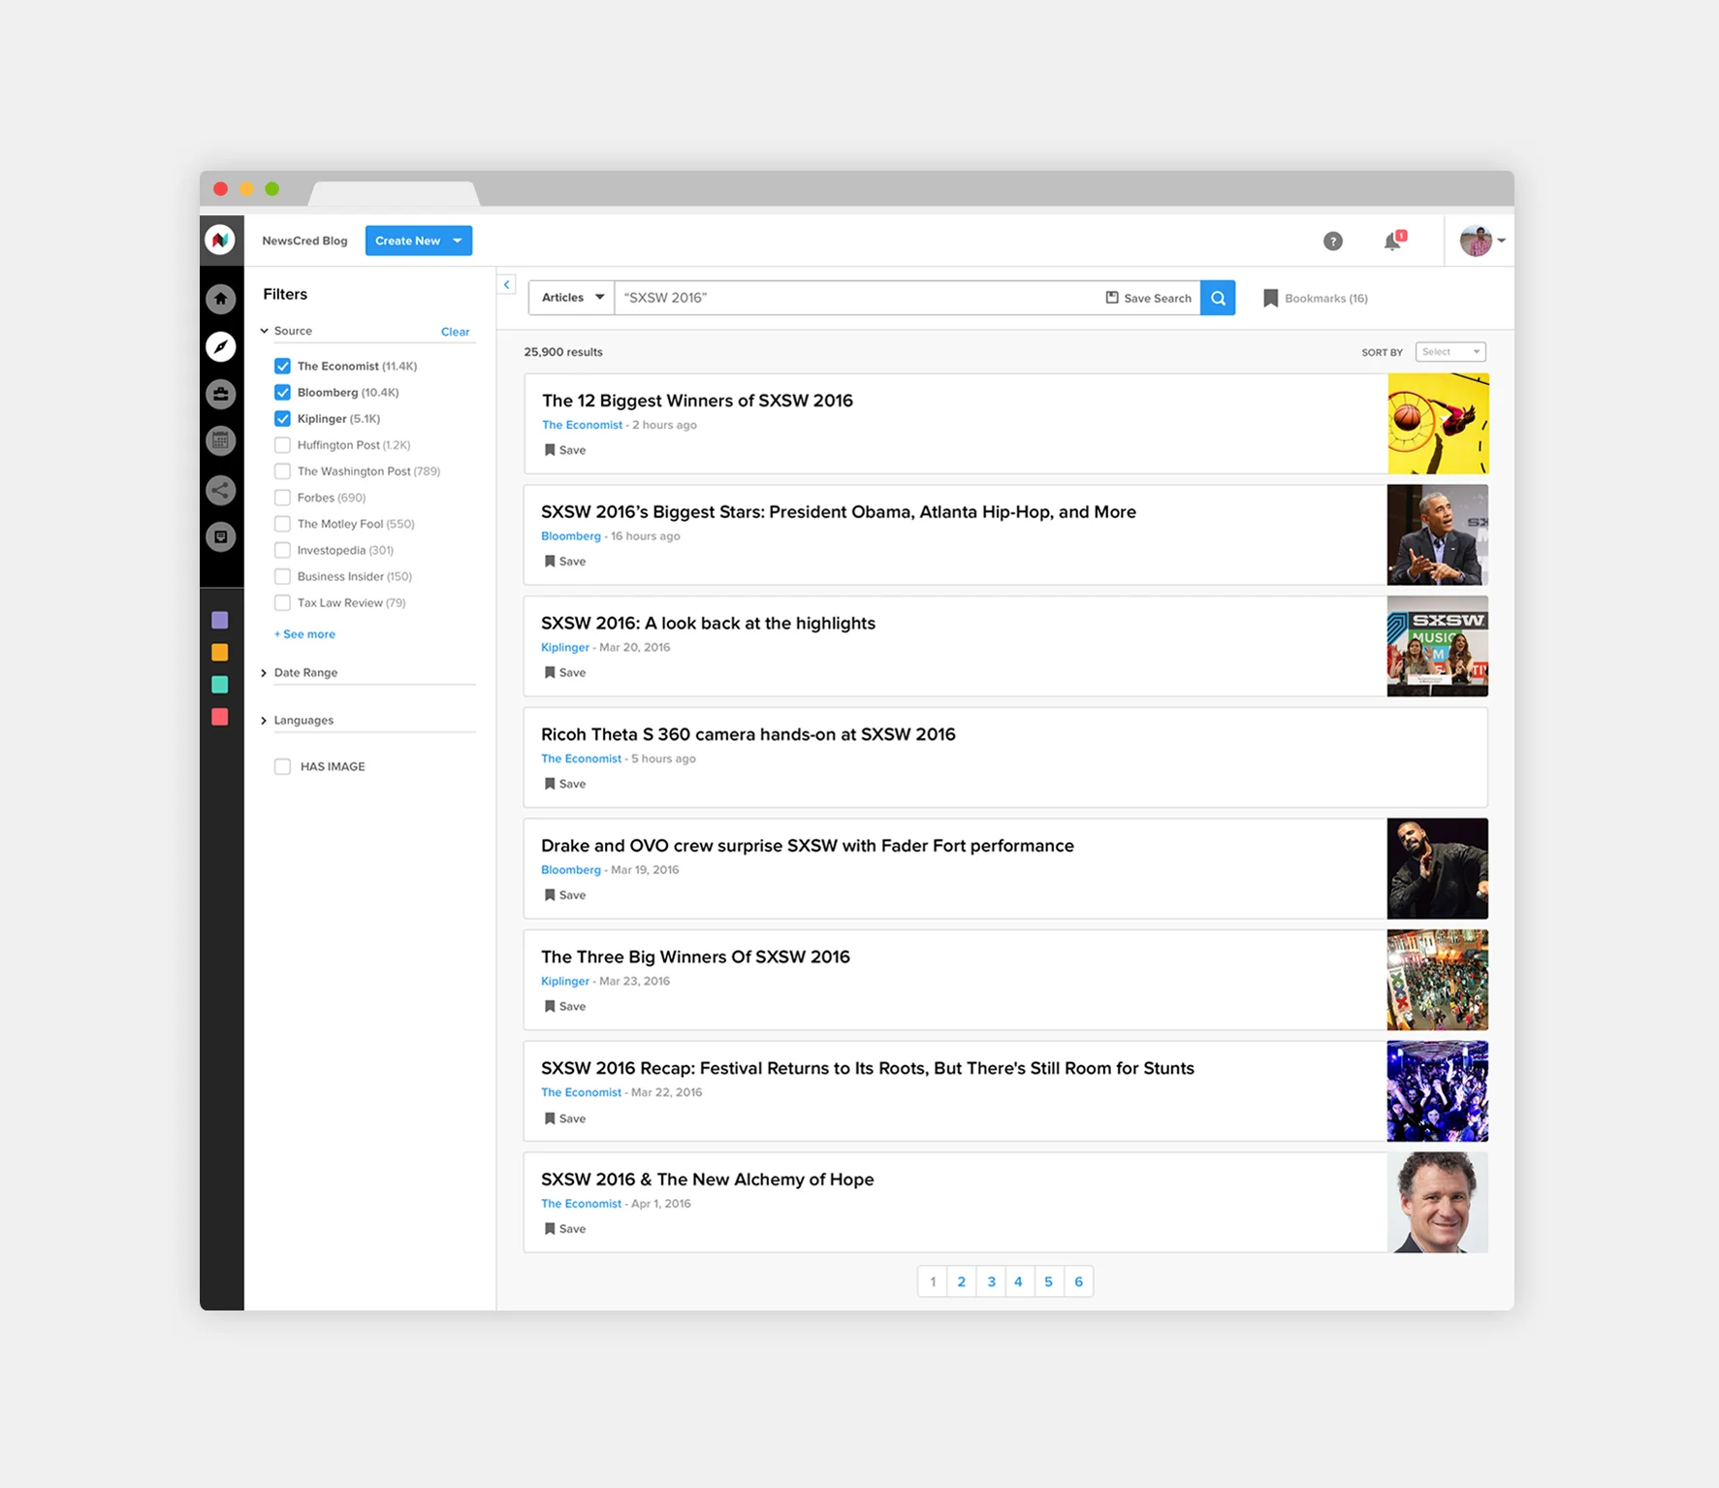This screenshot has width=1719, height=1488.
Task: Uncheck The Economist source filter
Action: pyautogui.click(x=282, y=366)
